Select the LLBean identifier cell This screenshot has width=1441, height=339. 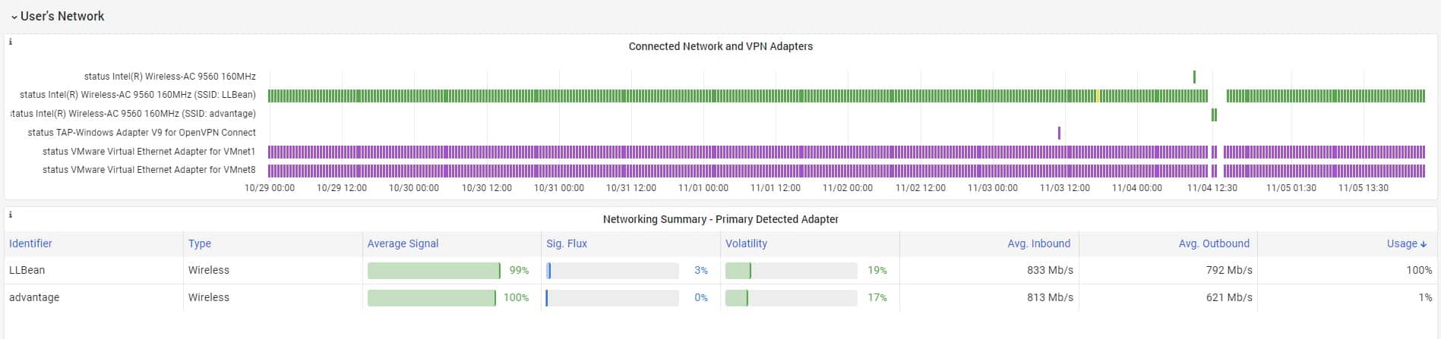pos(27,270)
